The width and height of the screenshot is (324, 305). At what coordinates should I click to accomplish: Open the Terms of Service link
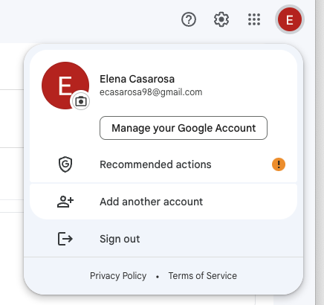click(x=203, y=276)
